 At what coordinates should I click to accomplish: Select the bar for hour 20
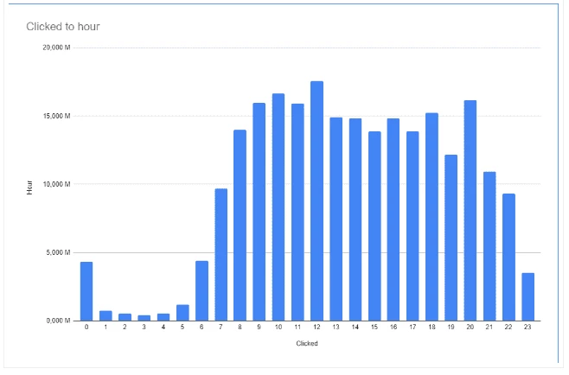click(470, 211)
